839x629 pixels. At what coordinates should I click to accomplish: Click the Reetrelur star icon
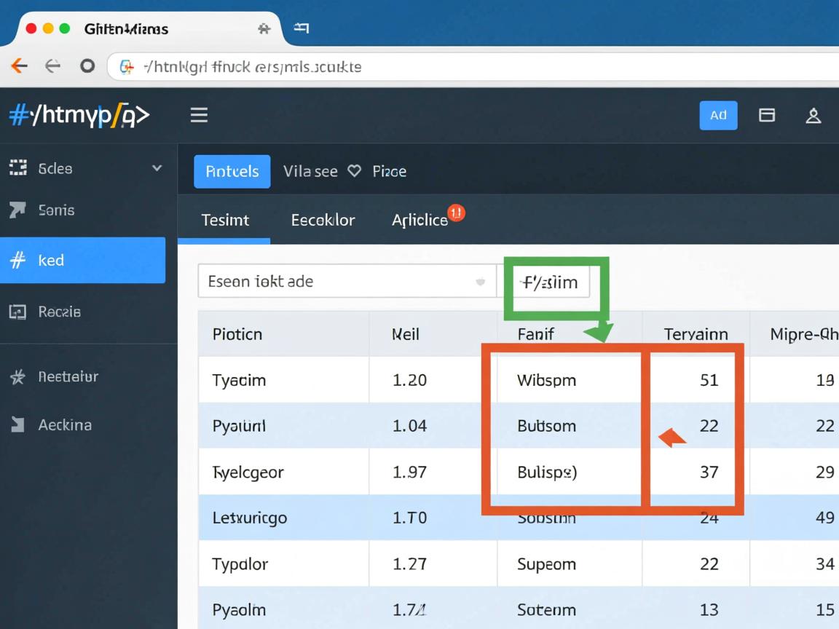coord(17,376)
